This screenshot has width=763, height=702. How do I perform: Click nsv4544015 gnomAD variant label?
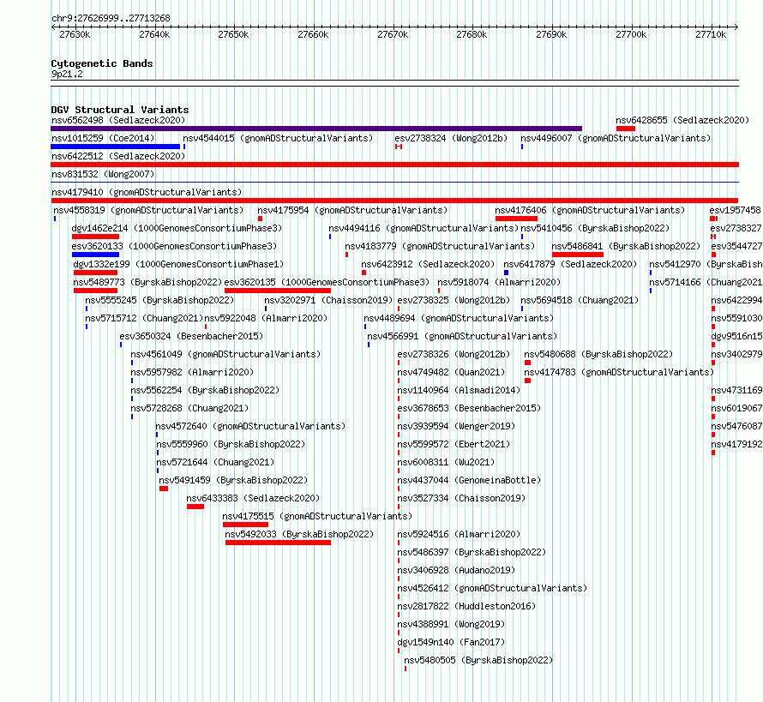[278, 138]
